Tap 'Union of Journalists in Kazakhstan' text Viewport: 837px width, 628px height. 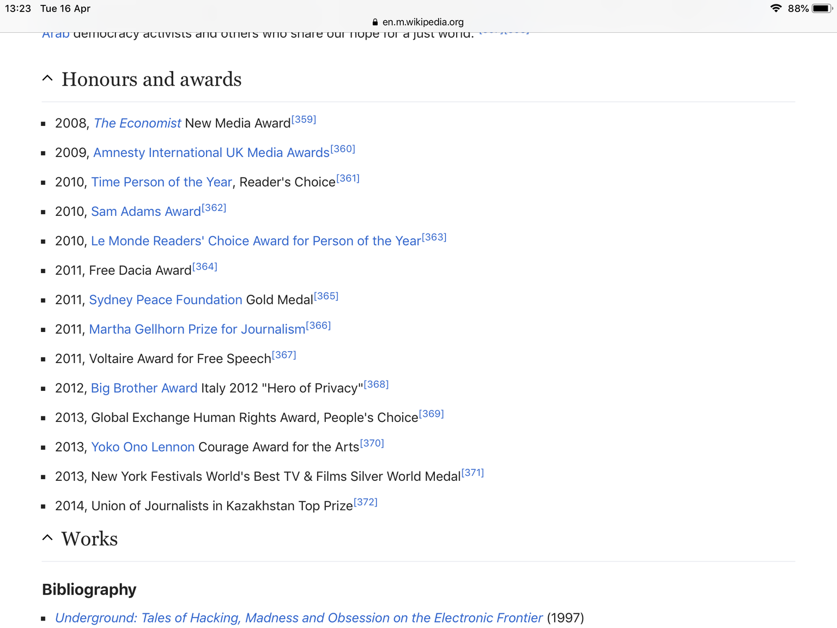point(193,506)
